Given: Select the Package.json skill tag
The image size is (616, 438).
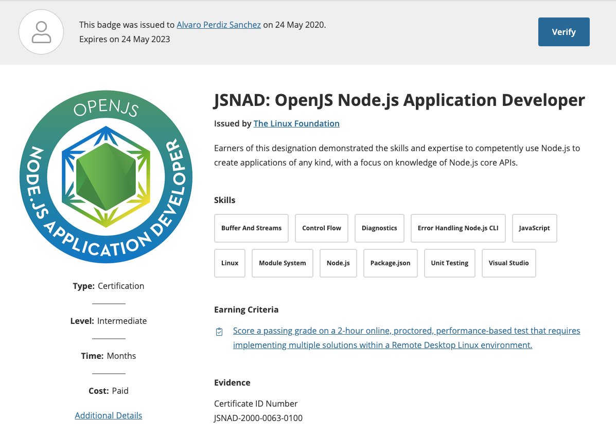Looking at the screenshot, I should tap(390, 263).
